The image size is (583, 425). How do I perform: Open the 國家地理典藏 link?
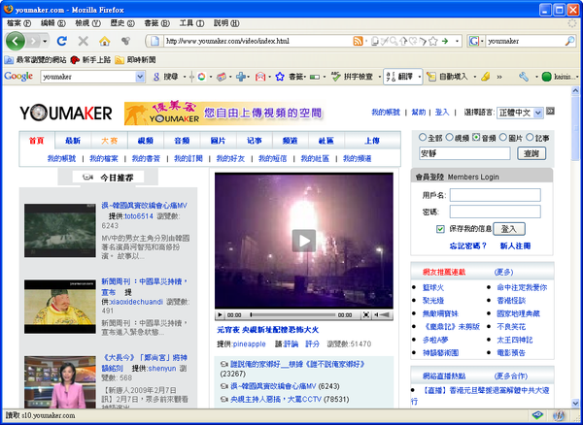(518, 313)
